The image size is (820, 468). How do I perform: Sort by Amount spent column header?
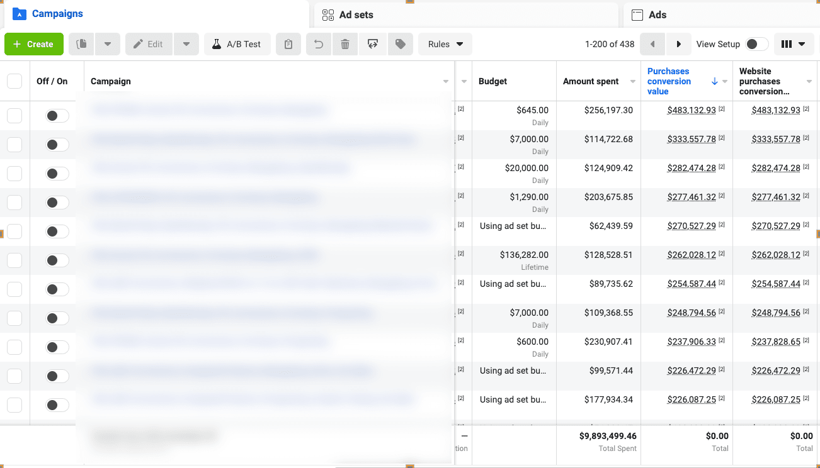(591, 81)
